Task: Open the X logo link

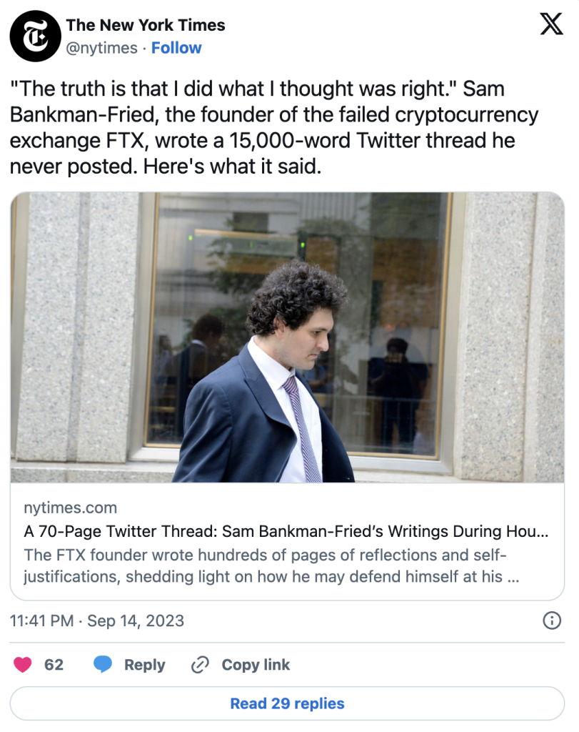Action: point(550,25)
